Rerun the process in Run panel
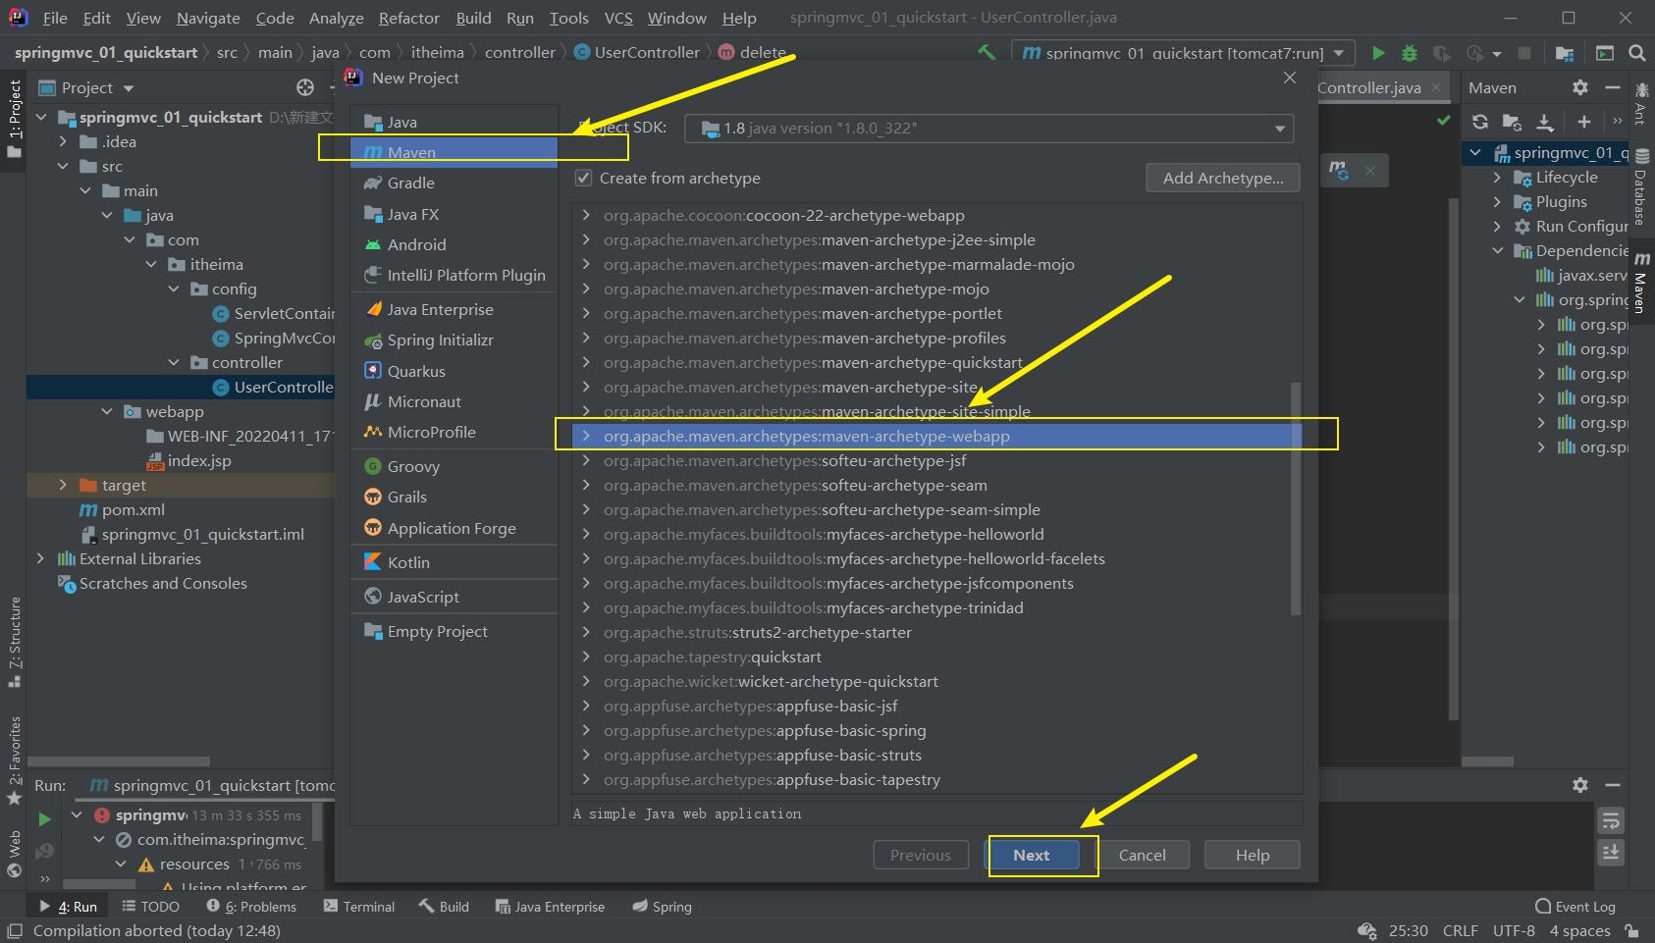 [44, 818]
